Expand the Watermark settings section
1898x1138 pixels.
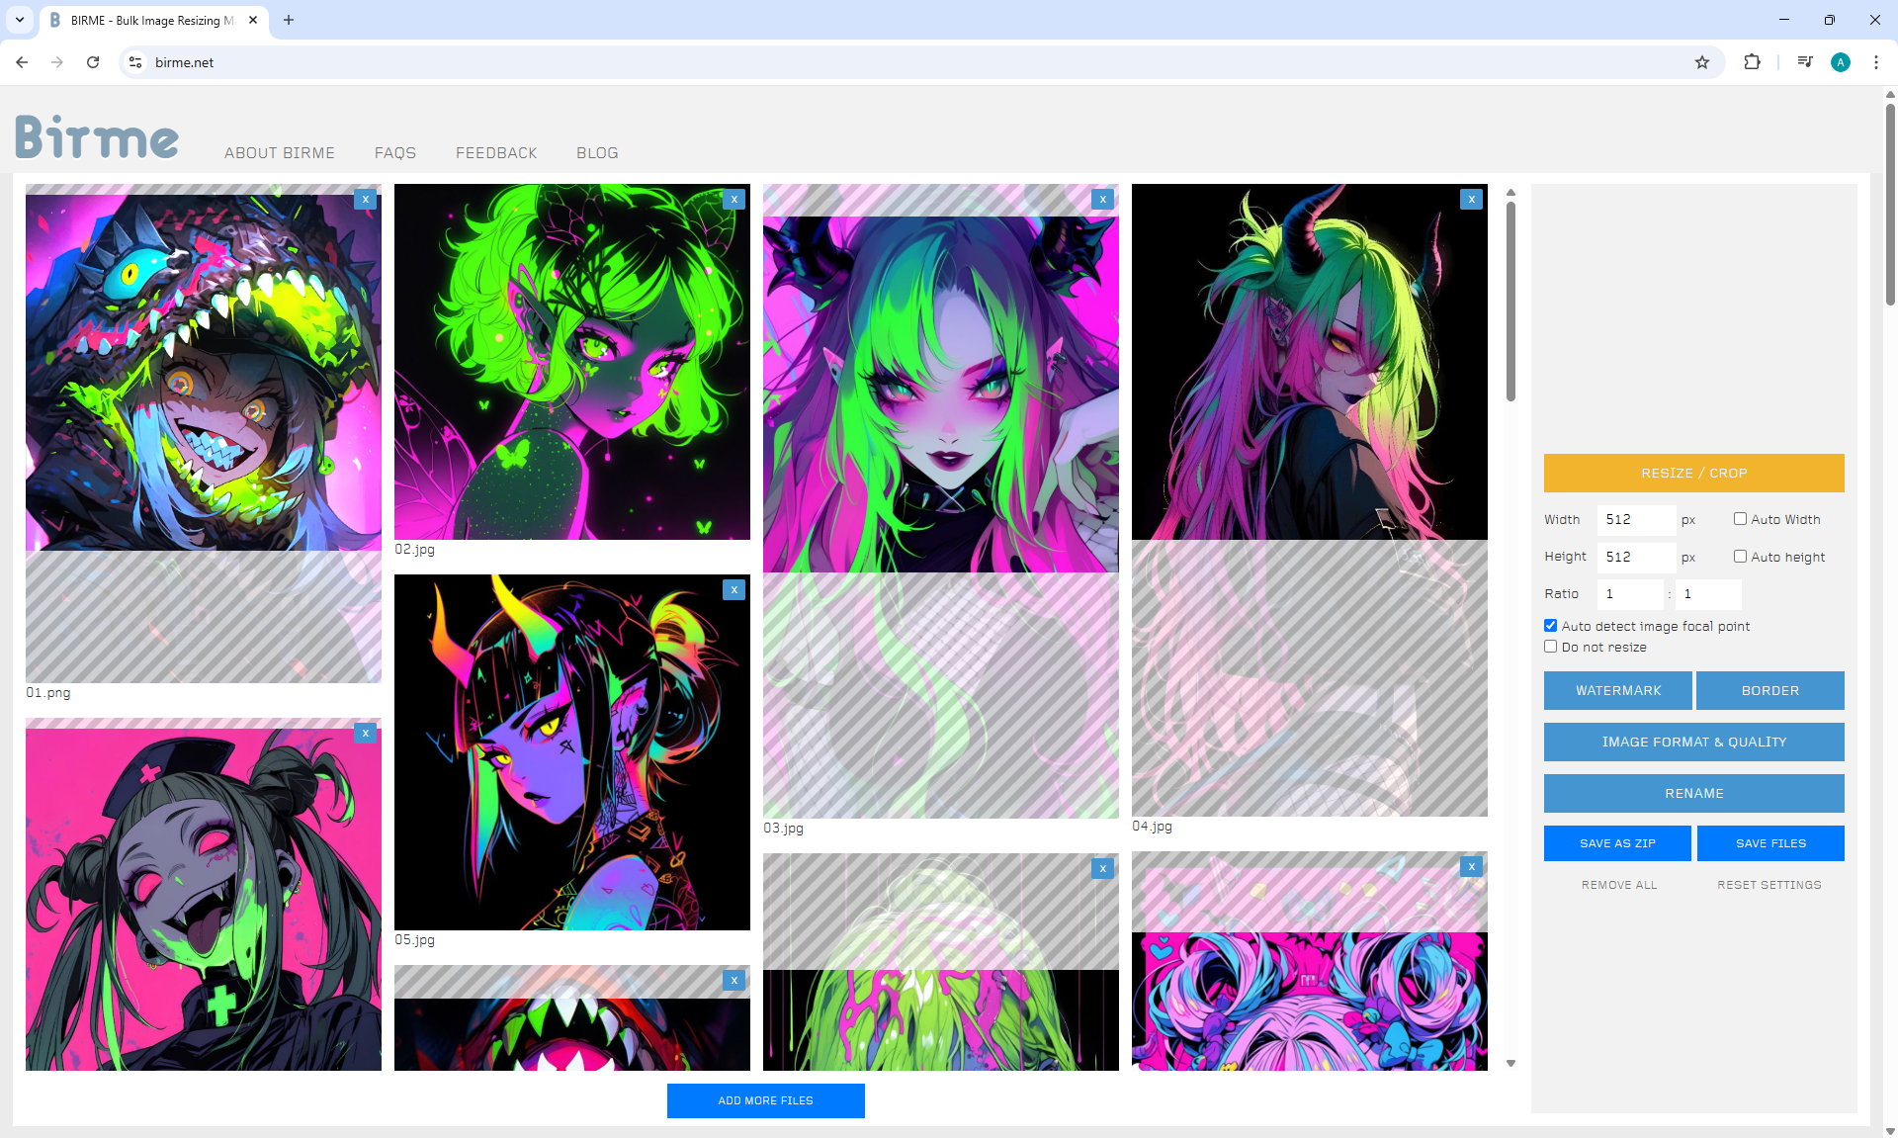1617,690
